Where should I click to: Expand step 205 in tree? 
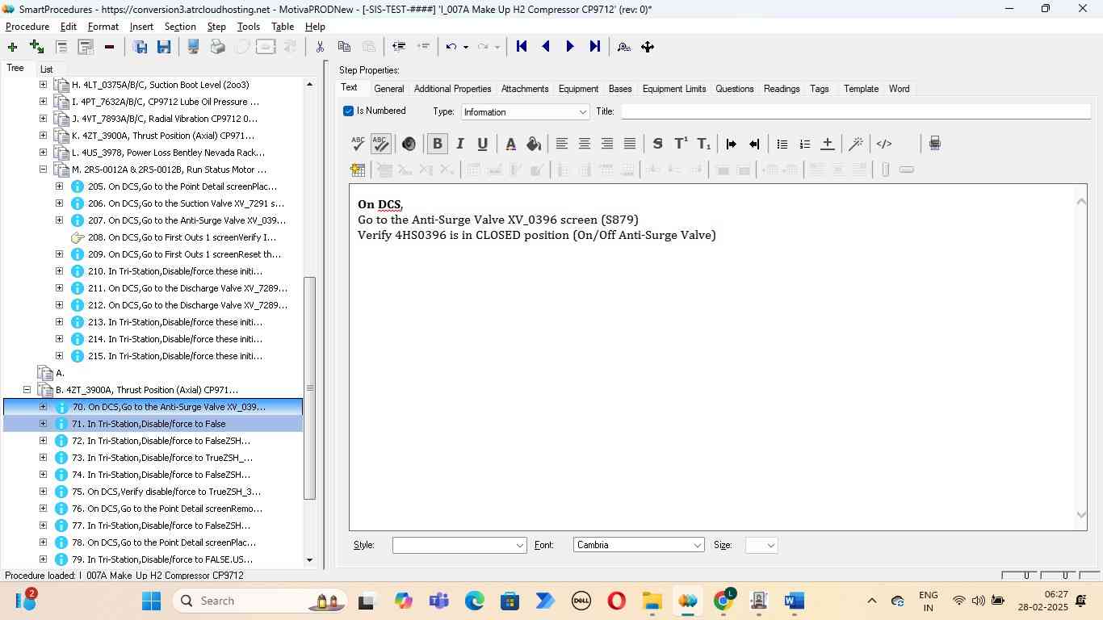(x=59, y=186)
